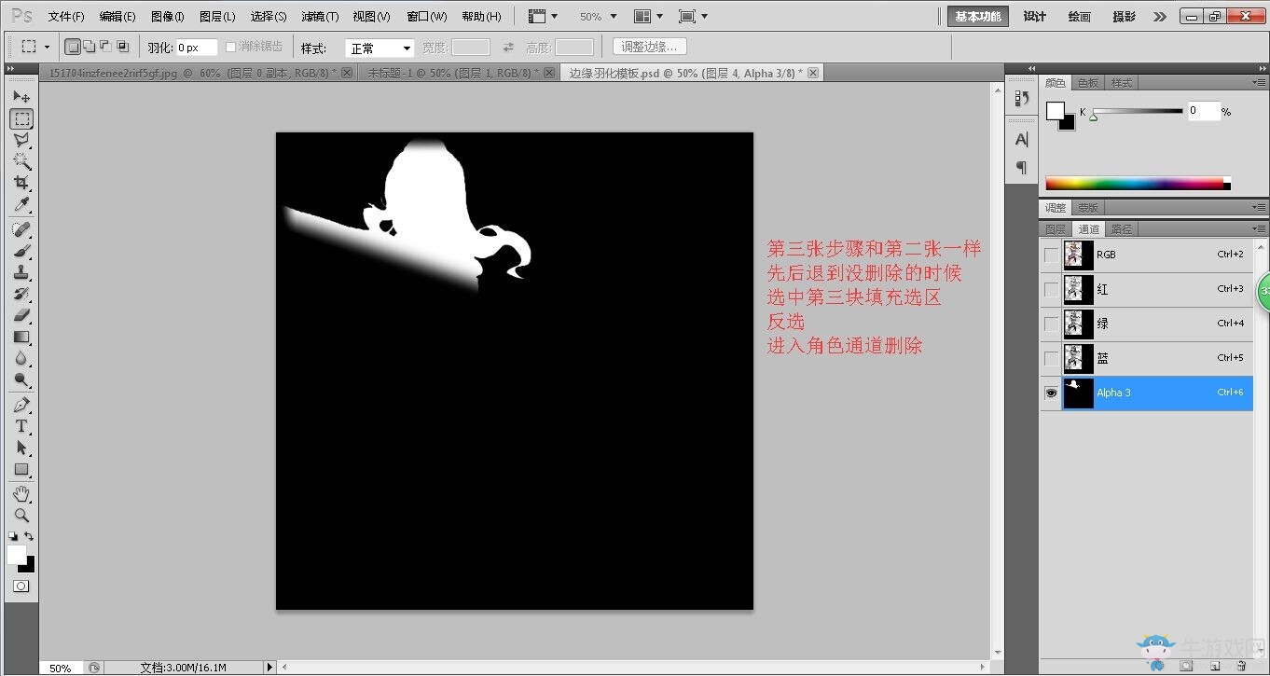Open the tool preset picker arrow

coord(46,47)
